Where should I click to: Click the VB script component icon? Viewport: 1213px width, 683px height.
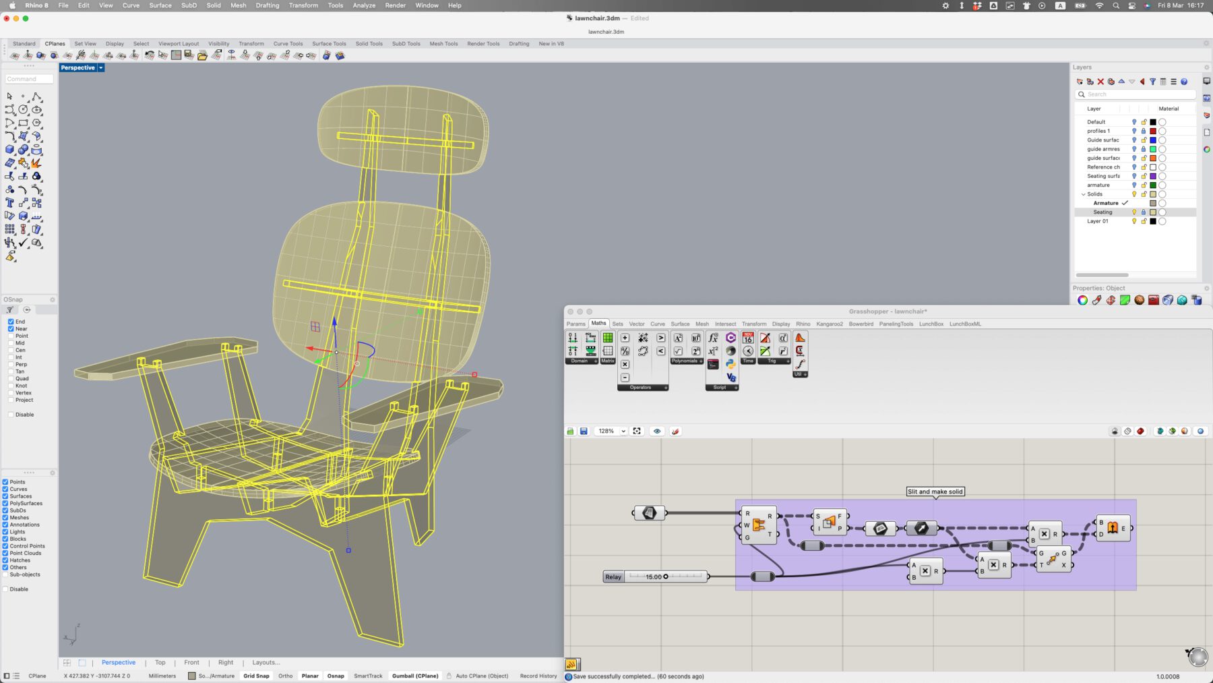point(730,378)
